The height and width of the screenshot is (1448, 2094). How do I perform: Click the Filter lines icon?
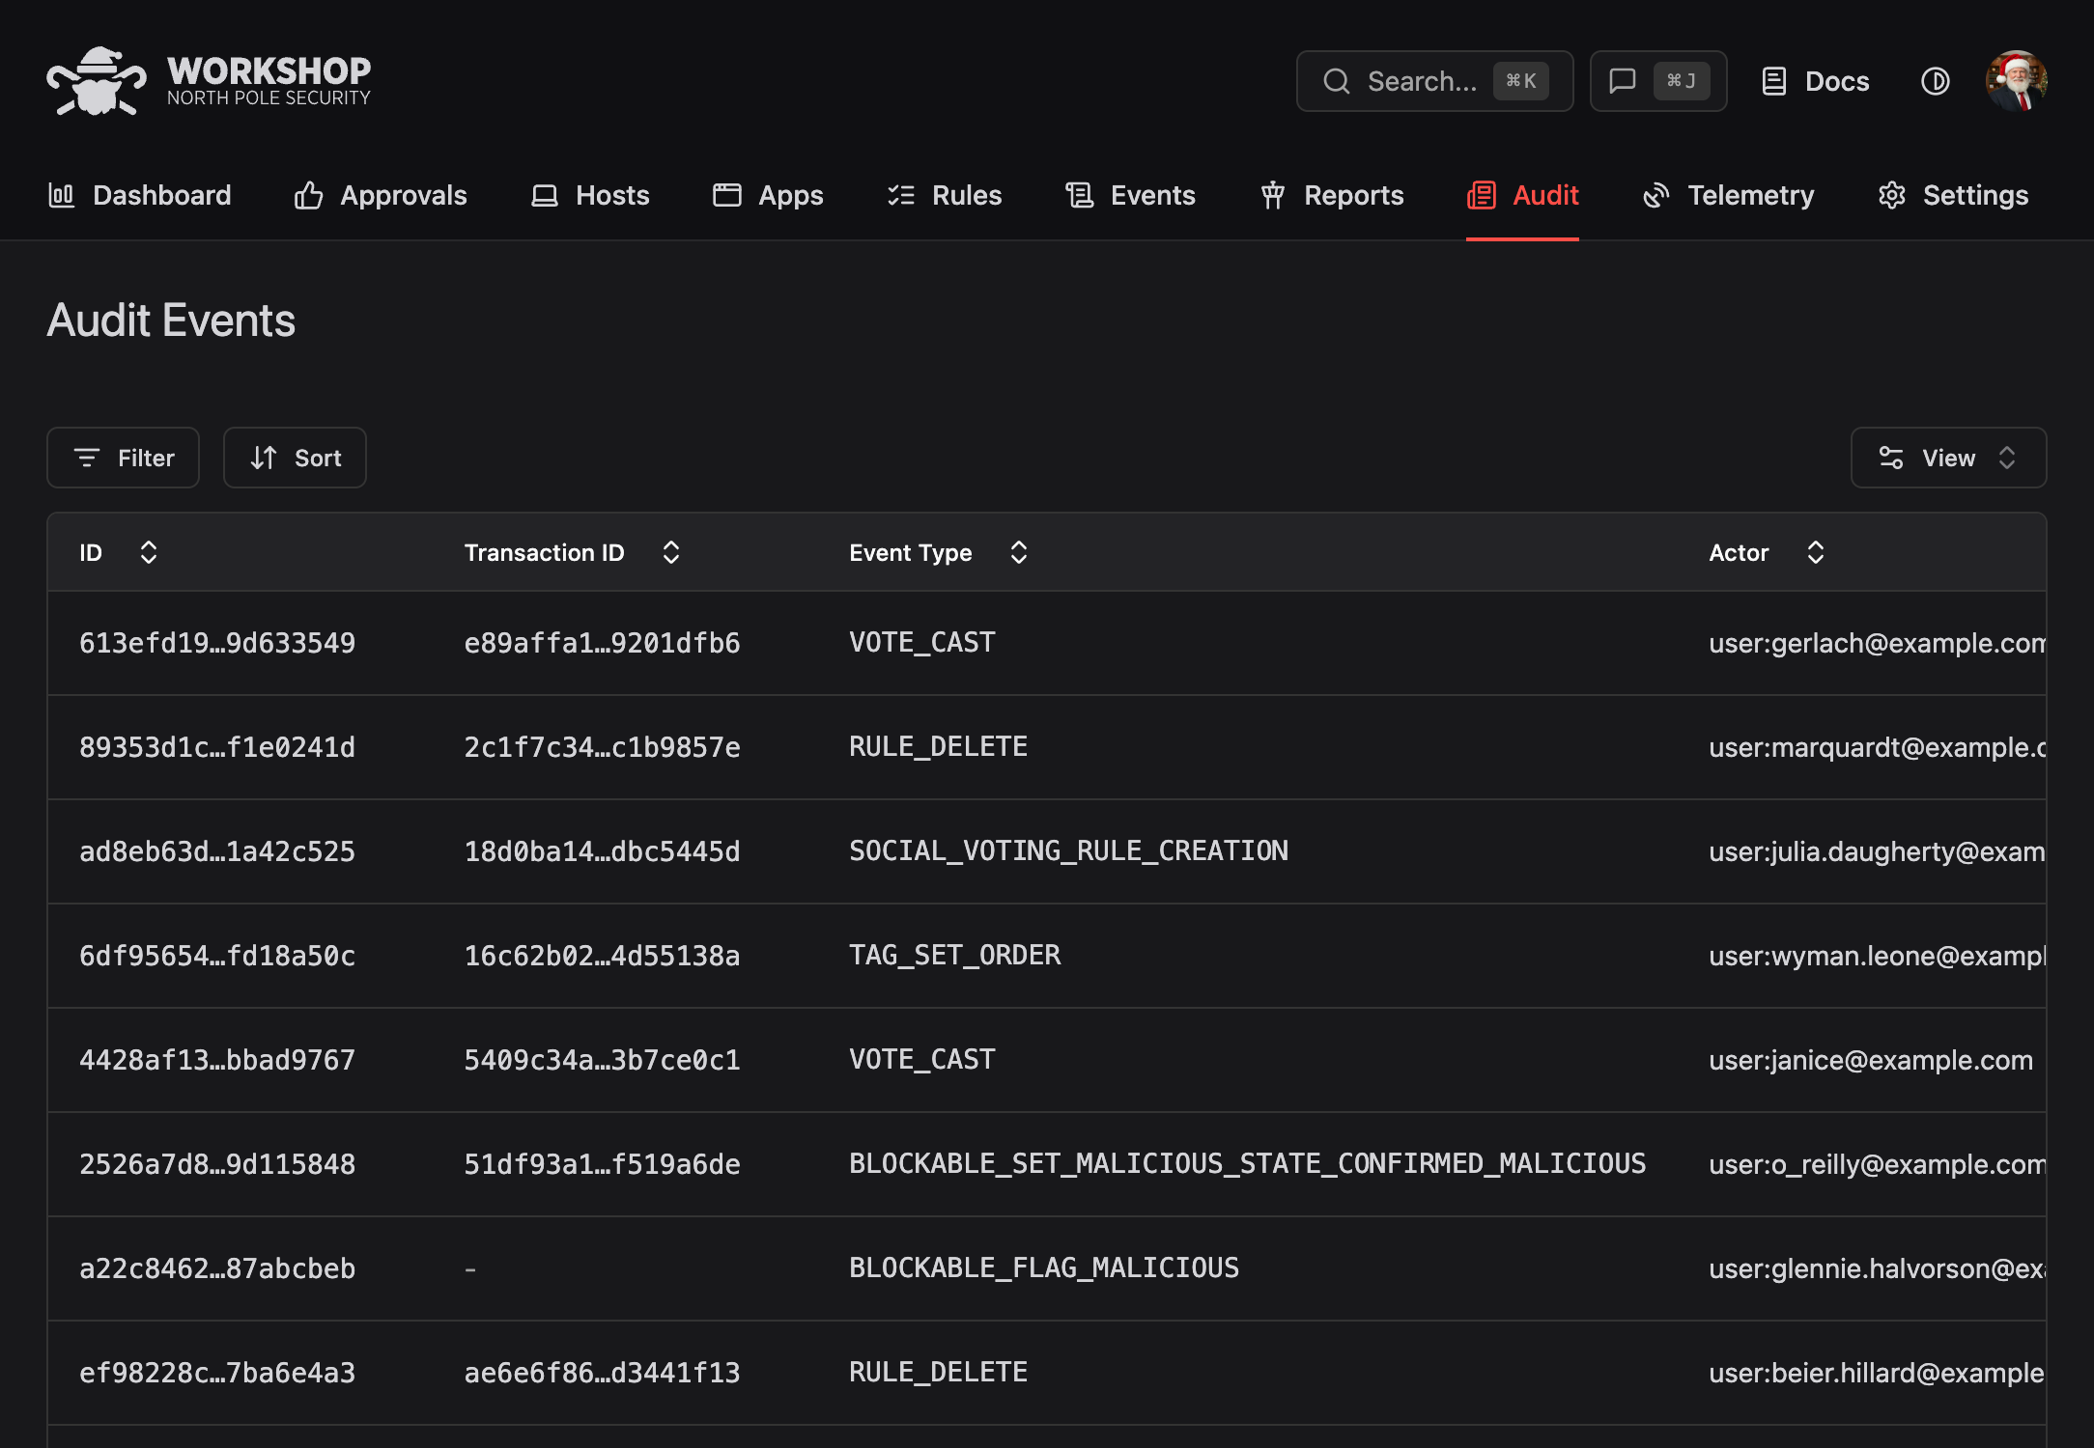pos(87,458)
